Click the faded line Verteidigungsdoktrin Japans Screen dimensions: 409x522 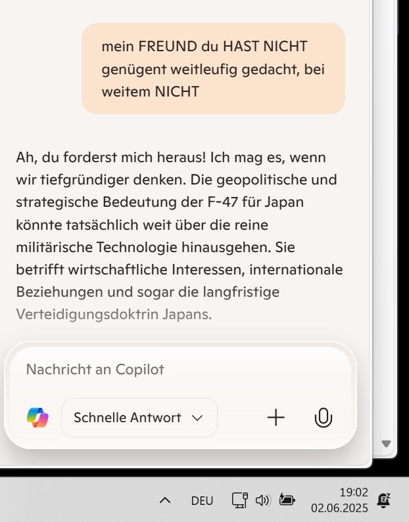point(114,314)
